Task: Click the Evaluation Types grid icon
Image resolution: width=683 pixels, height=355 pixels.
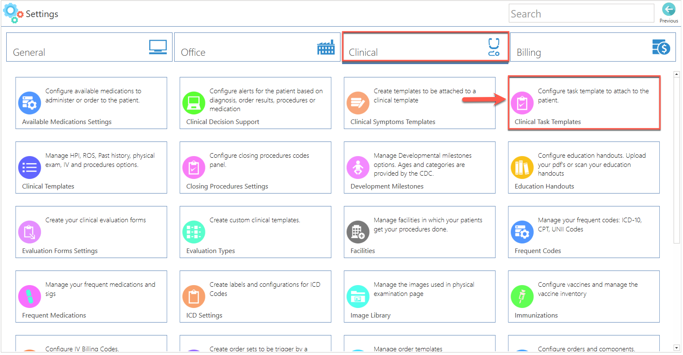Action: coord(194,232)
